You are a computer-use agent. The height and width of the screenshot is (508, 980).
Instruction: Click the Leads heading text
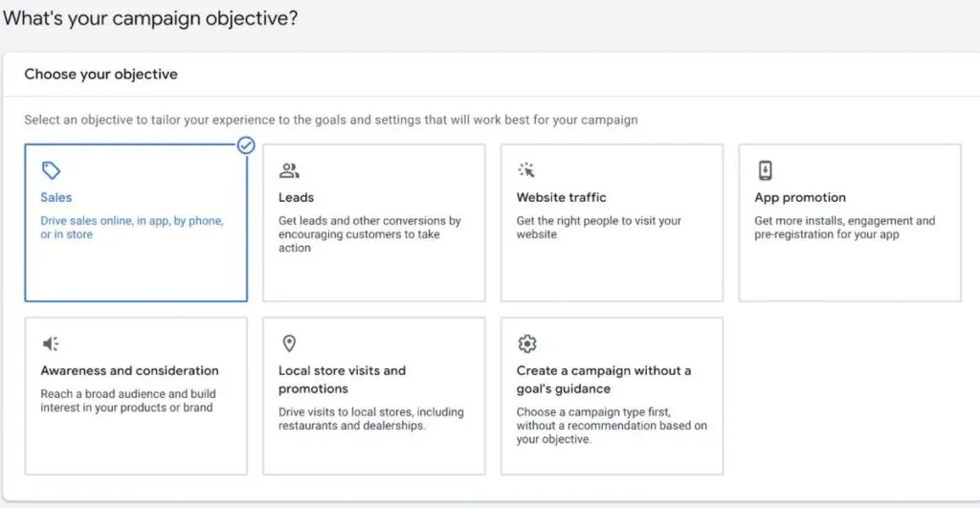point(296,197)
